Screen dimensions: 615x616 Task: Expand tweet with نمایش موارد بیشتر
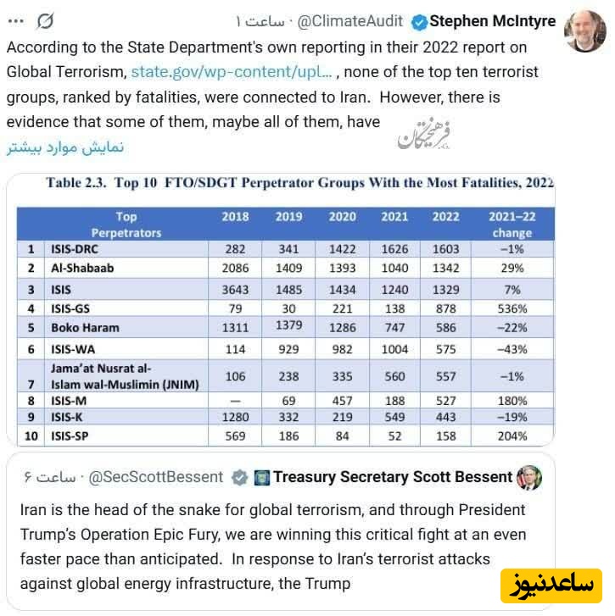tap(65, 147)
